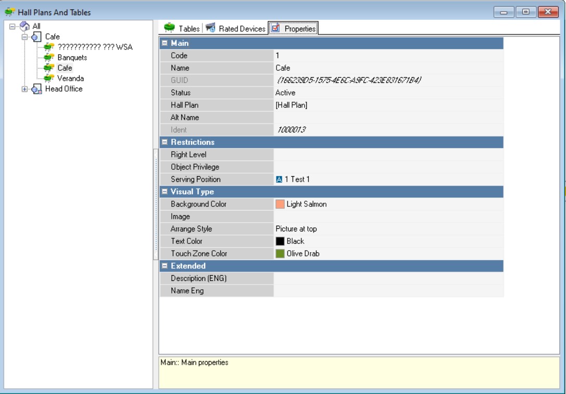Screen dimensions: 566x394
Task: Click the Black text color swatch
Action: [x=280, y=241]
